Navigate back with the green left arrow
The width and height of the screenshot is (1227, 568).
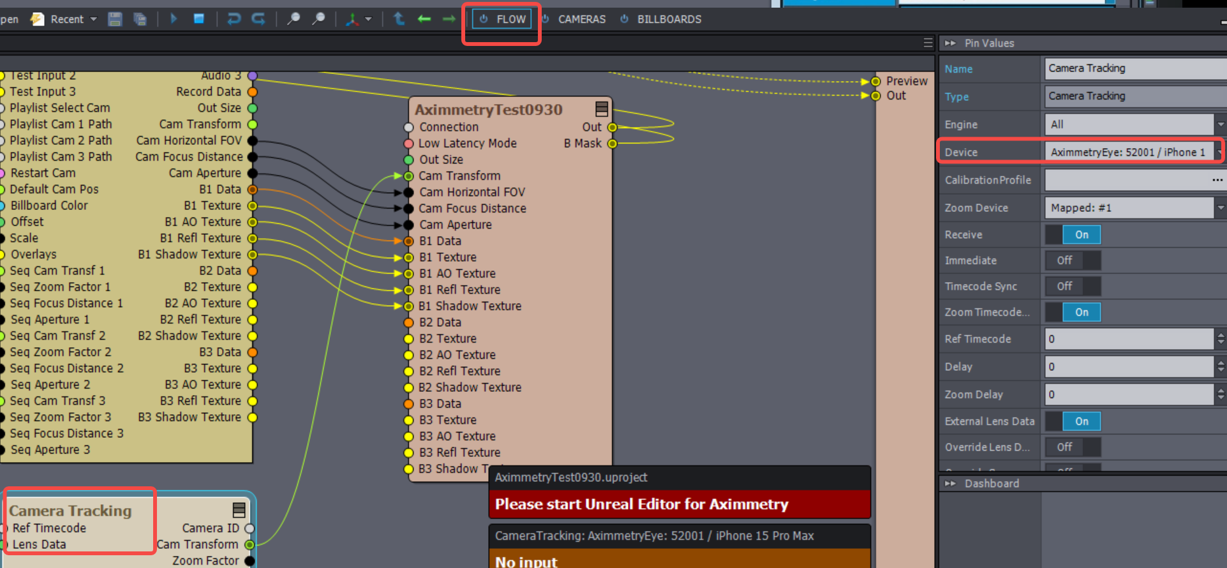tap(424, 19)
